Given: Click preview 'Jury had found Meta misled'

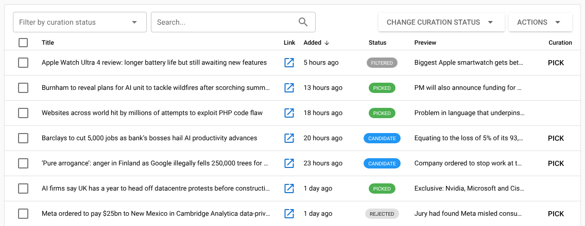Looking at the screenshot, I should 468,214.
